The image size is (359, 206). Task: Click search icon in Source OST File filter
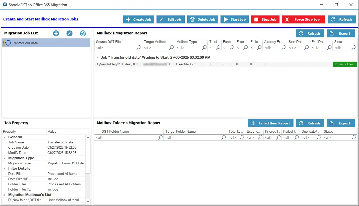pyautogui.click(x=139, y=48)
